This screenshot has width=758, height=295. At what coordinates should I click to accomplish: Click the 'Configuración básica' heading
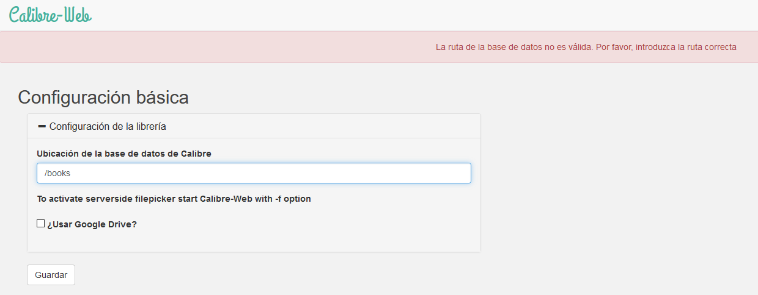(103, 98)
